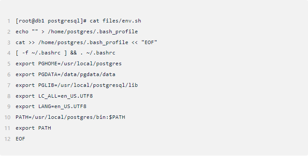Click the PATH=/usr/local/postgres/bin:$PATH line
This screenshot has height=156, width=308.
point(71,117)
